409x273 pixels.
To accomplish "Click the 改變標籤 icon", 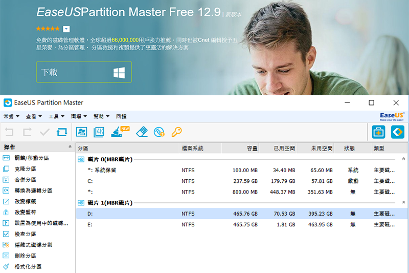I will [6, 201].
